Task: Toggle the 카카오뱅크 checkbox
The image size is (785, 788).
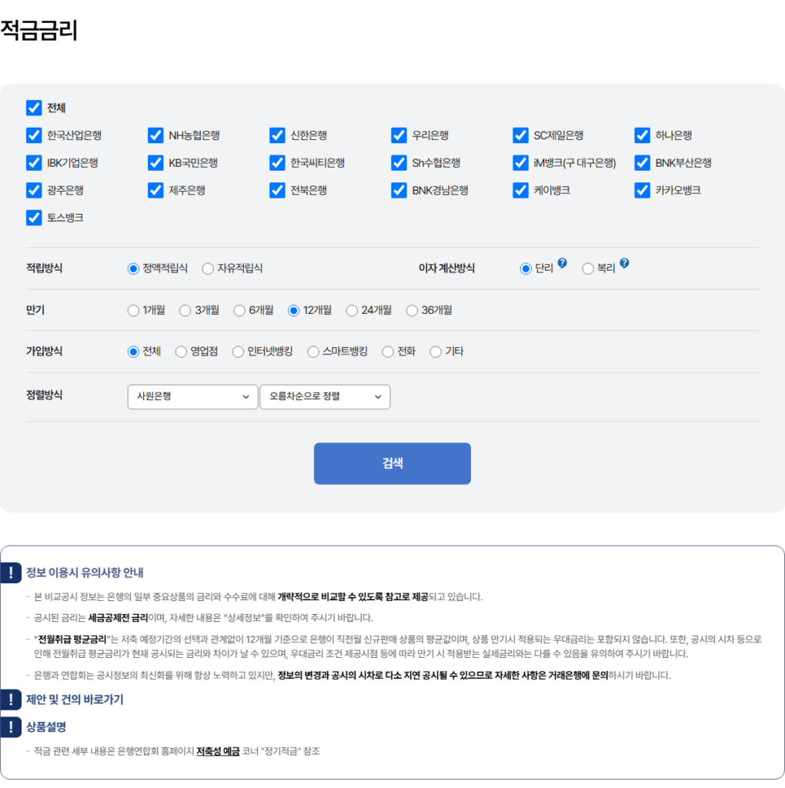Action: pos(642,191)
